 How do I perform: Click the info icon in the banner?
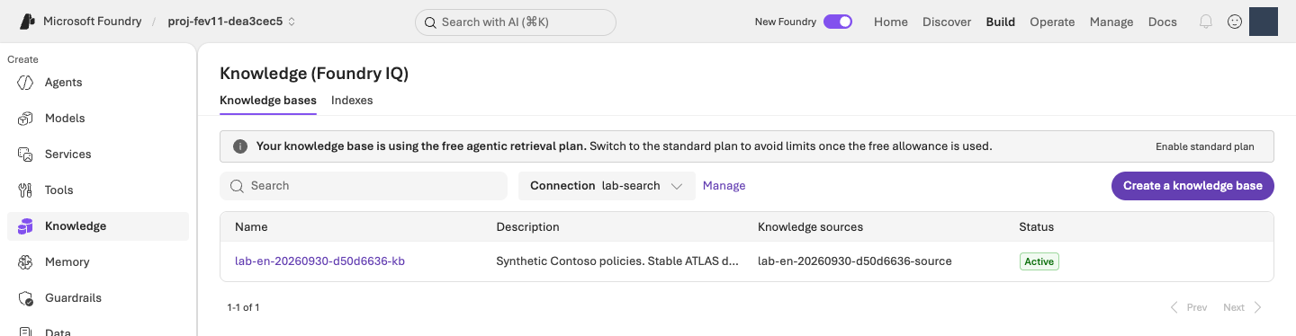pos(240,146)
